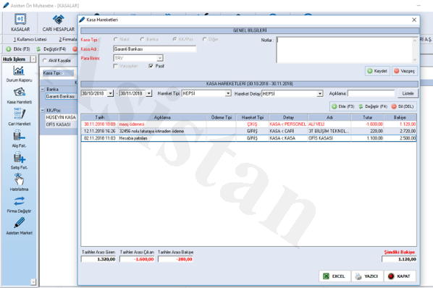Sort by the Tarih column header

pyautogui.click(x=100, y=117)
